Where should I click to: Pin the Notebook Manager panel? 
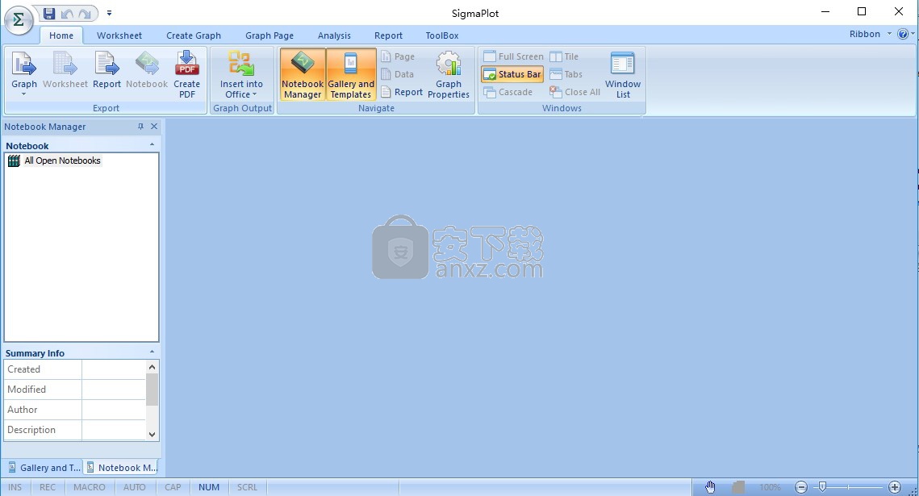pos(140,127)
